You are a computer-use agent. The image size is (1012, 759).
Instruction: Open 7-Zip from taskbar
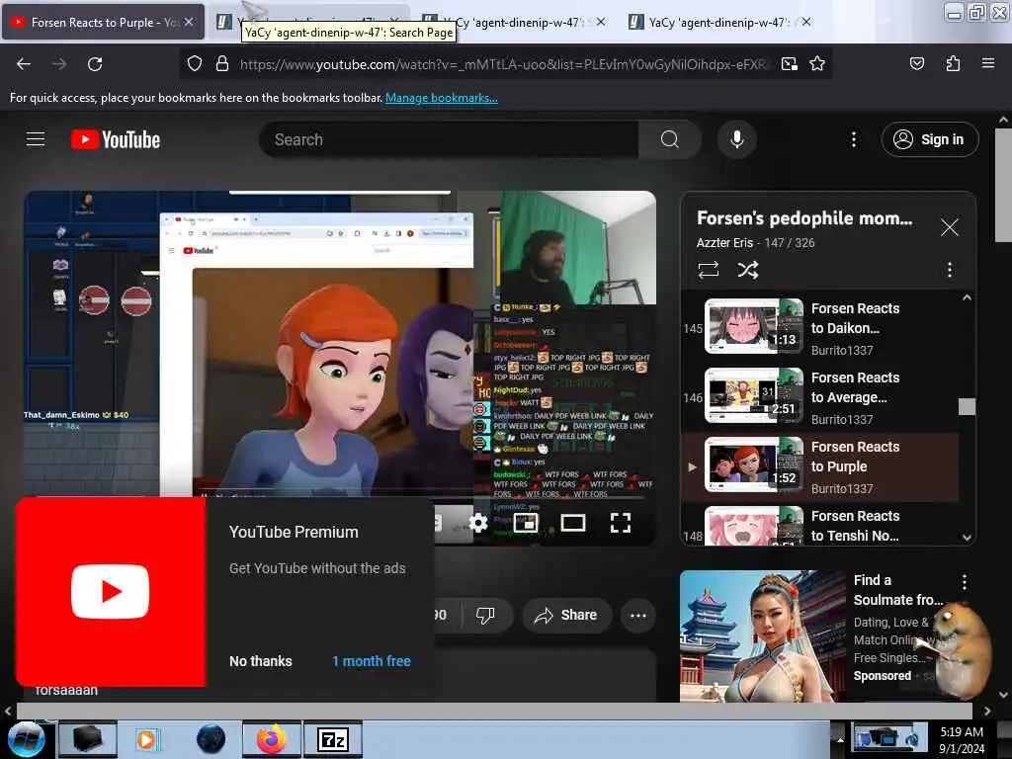point(333,739)
